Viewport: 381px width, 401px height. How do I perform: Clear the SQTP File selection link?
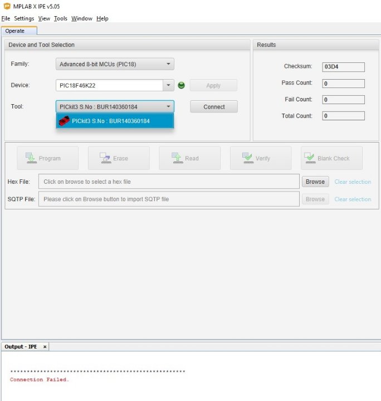tap(353, 199)
